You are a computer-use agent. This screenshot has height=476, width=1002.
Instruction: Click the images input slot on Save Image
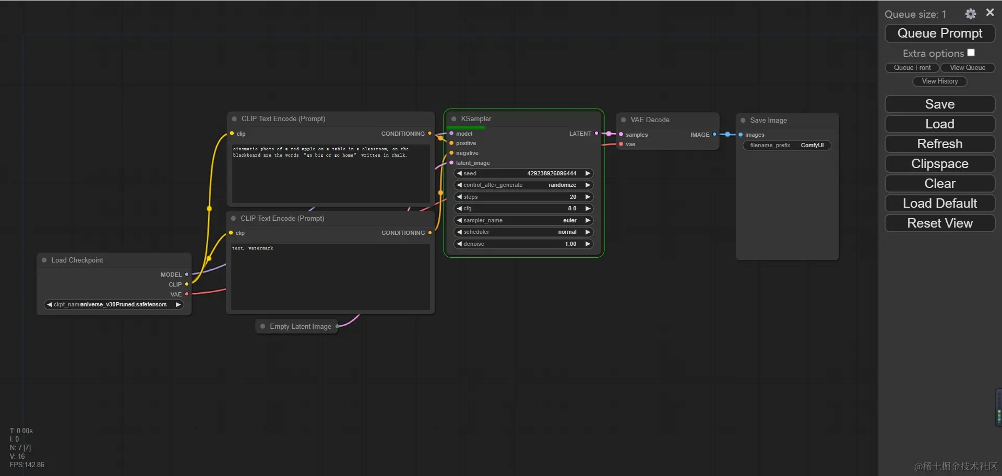tap(741, 135)
